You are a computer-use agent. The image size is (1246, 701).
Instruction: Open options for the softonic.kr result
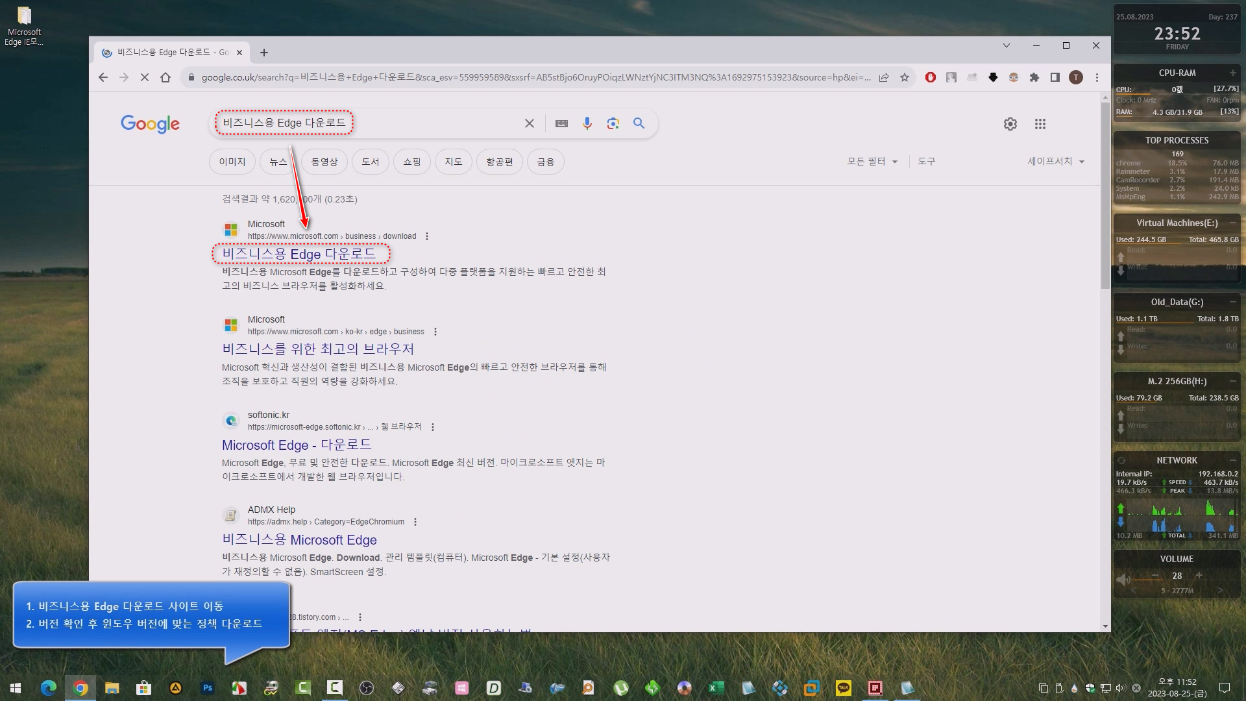click(433, 427)
